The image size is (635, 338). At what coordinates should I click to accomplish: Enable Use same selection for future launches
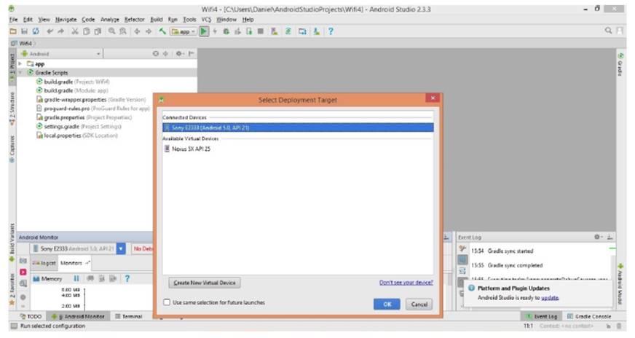click(167, 302)
